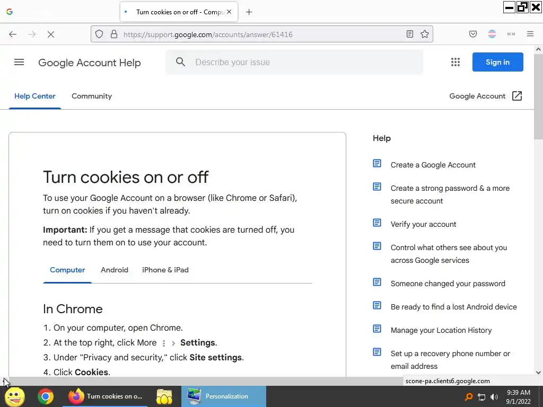
Task: Open Someone changed your password link
Action: (448, 284)
